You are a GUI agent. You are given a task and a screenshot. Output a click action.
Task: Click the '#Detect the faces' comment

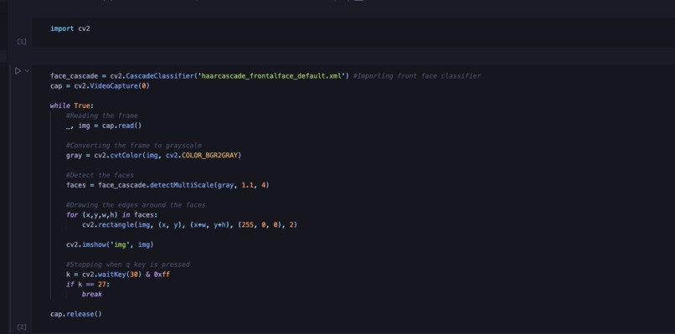(100, 175)
